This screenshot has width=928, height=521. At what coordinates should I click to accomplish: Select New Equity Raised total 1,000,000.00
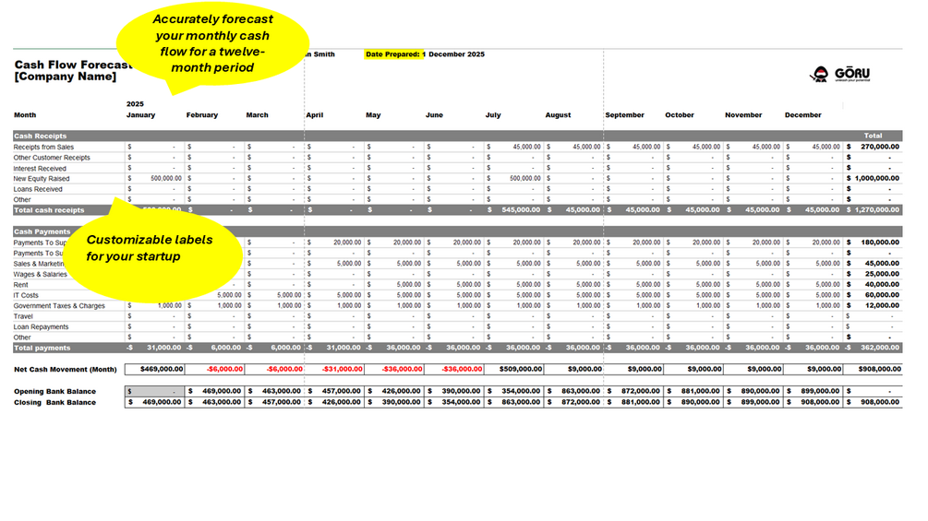pyautogui.click(x=874, y=178)
